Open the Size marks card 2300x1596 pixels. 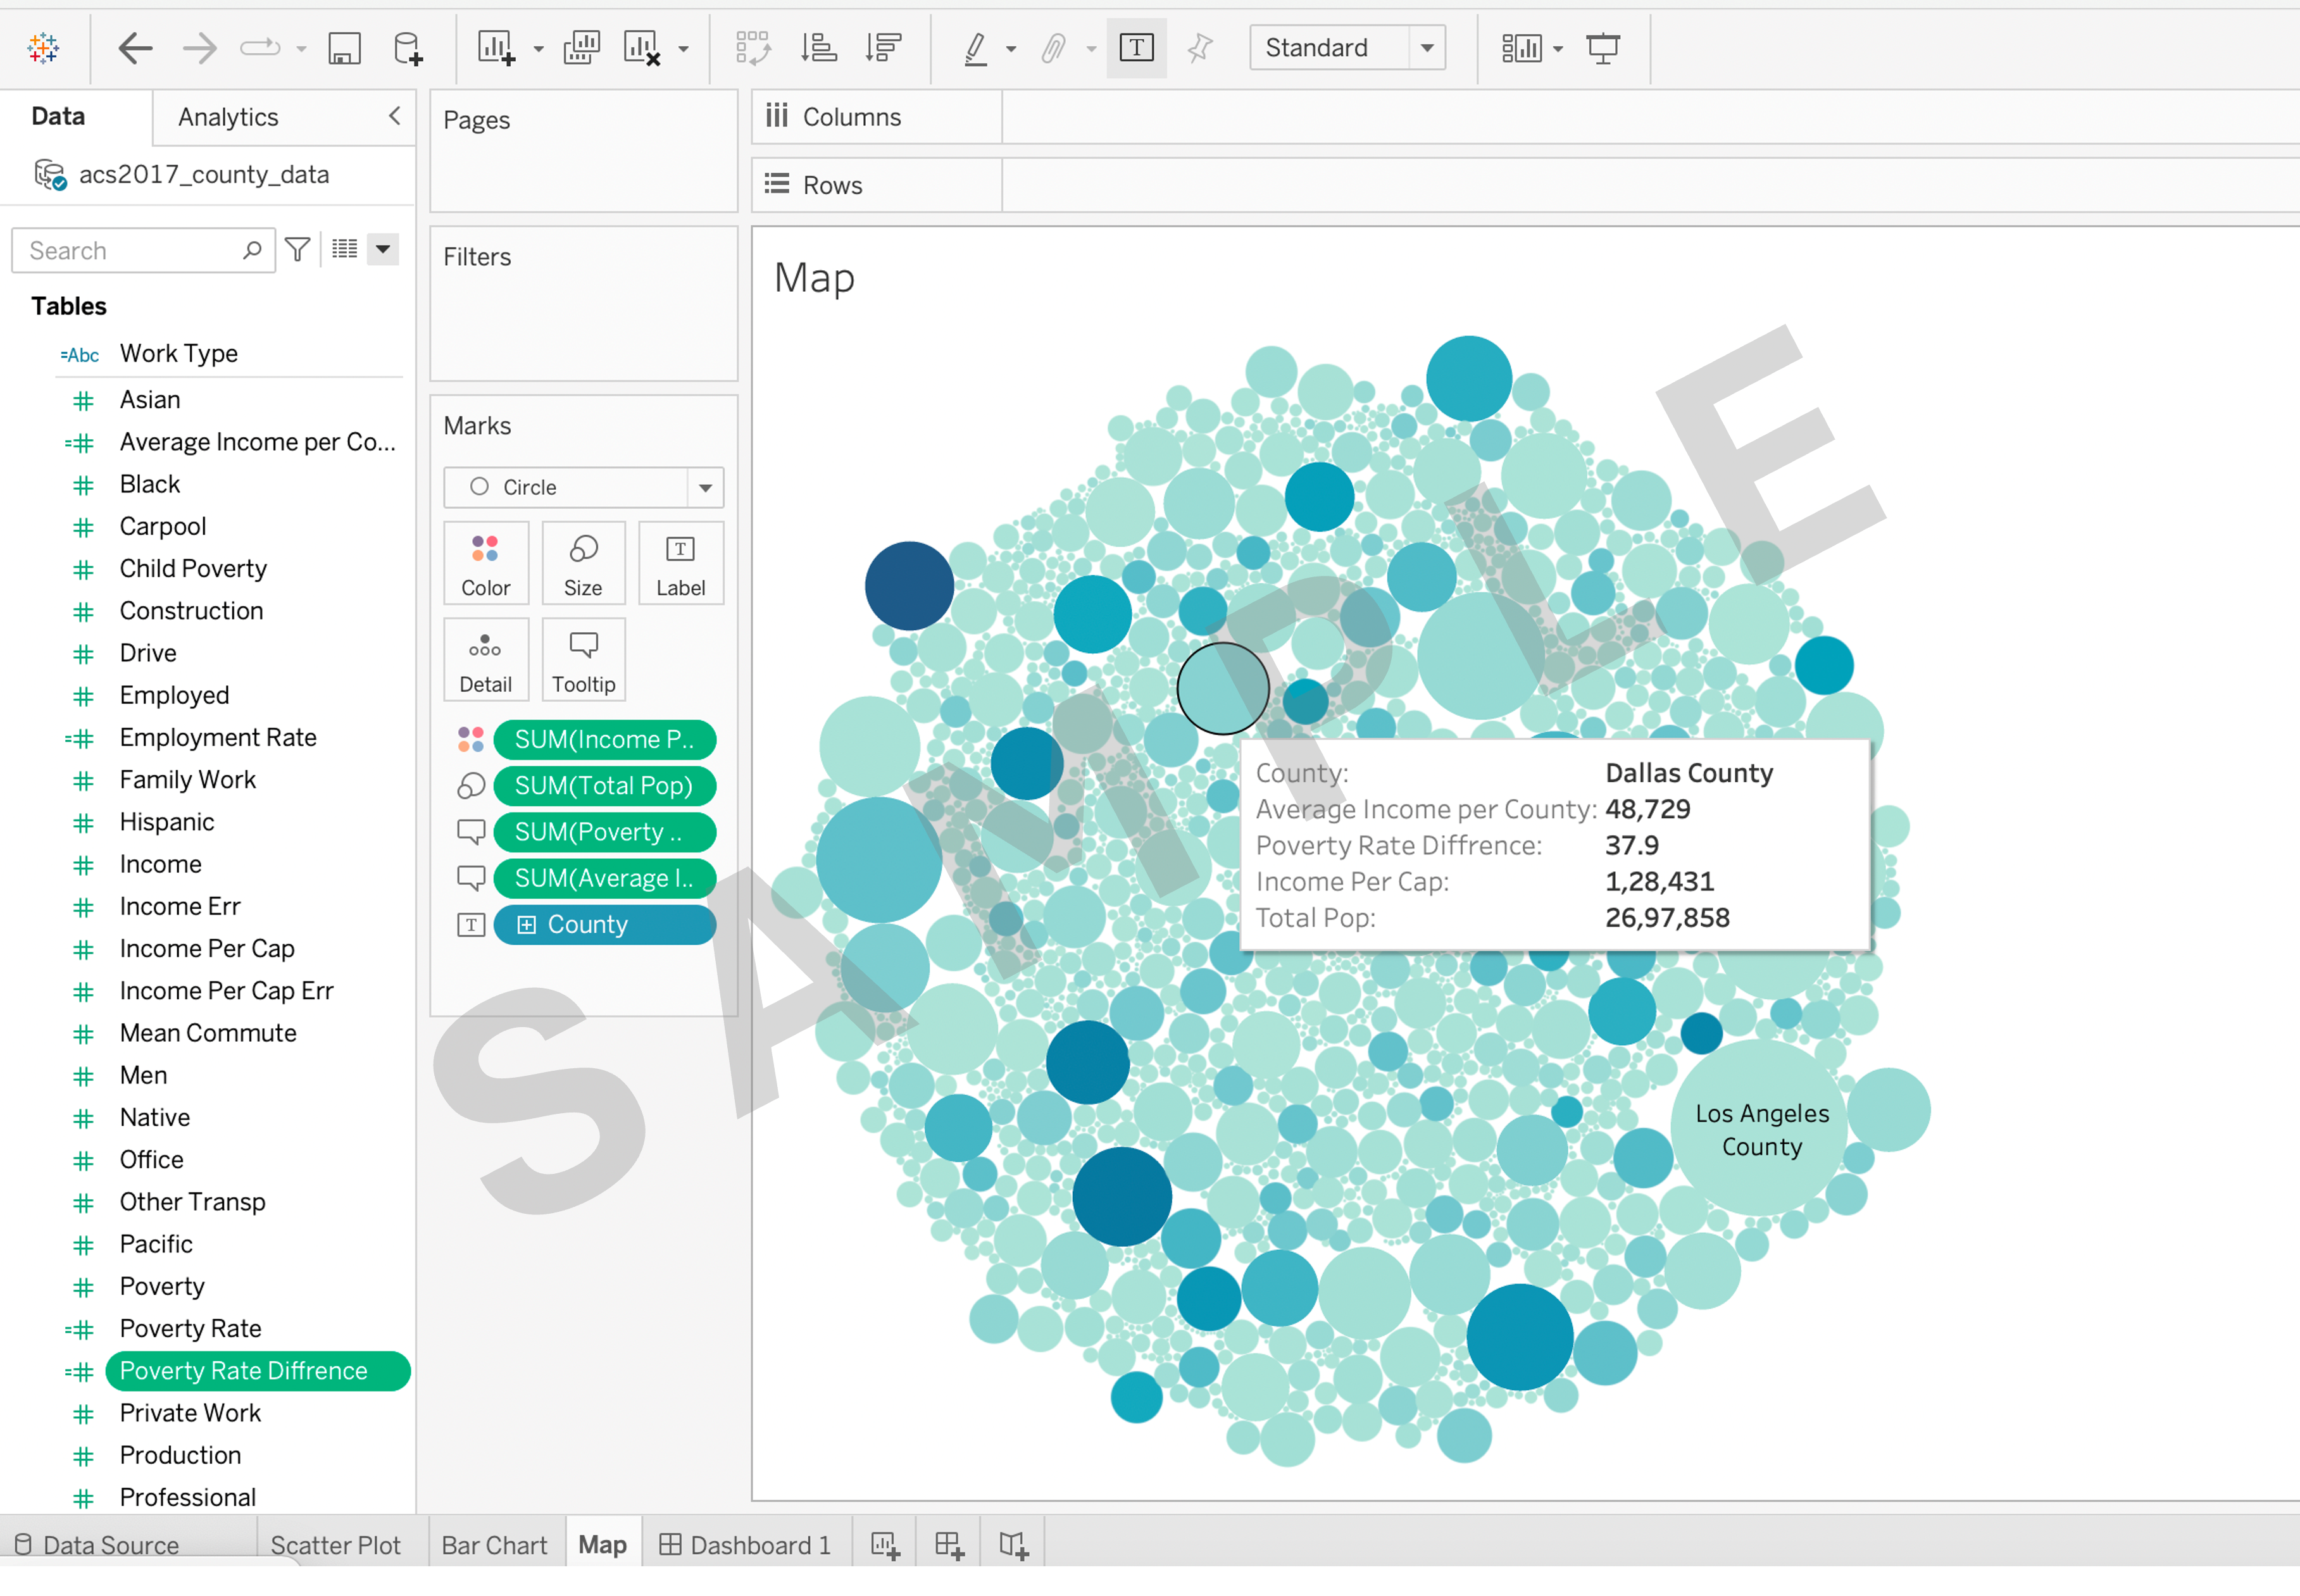coord(583,564)
